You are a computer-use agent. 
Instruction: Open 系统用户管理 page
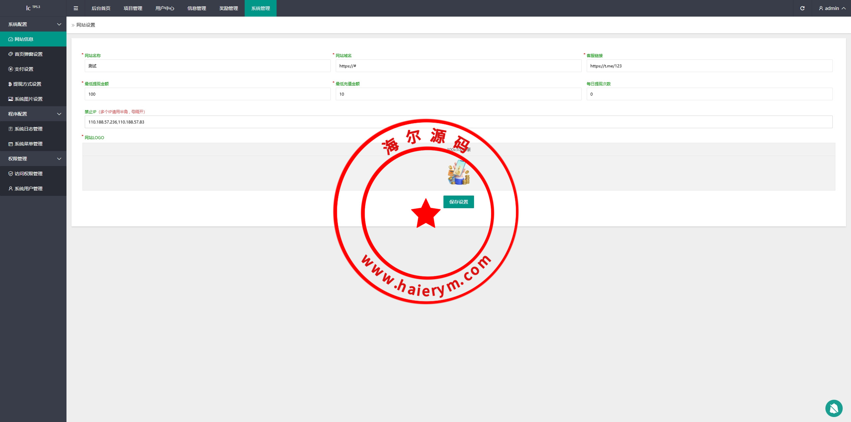[x=29, y=189]
